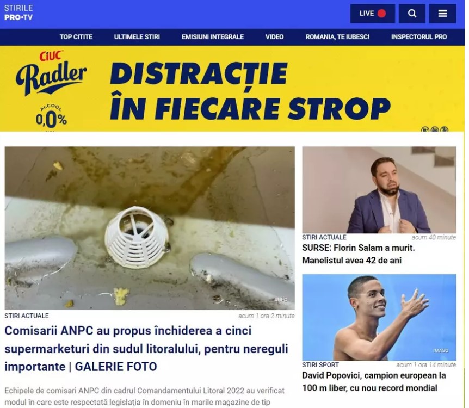Open the ANPC drain photo thumbnail
The image size is (469, 408).
tap(150, 228)
